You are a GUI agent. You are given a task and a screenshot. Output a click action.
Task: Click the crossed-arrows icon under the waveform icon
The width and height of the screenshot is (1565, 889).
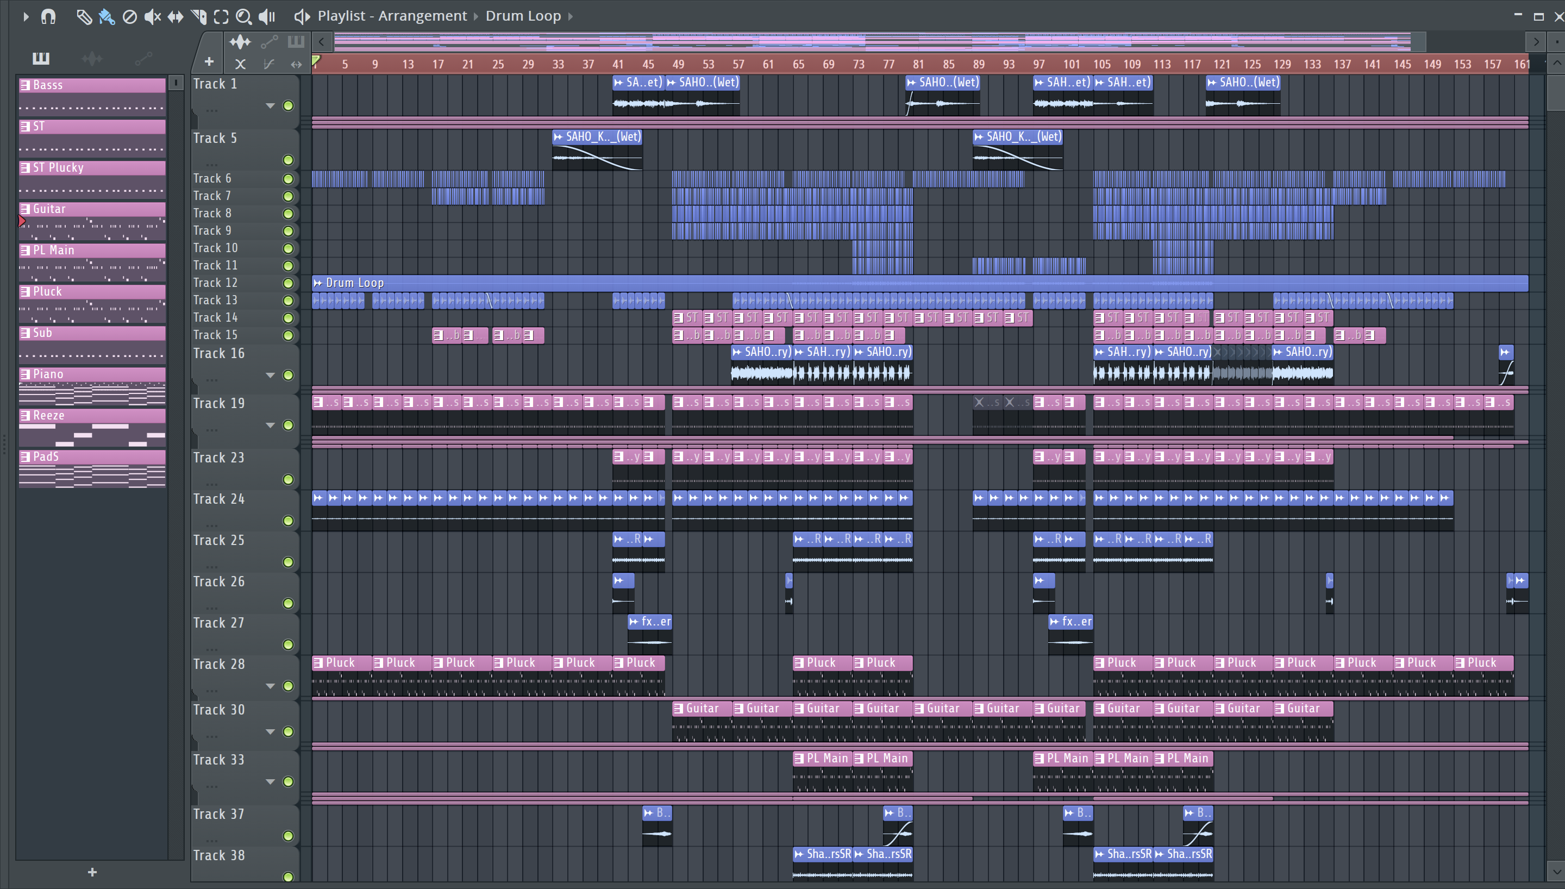(241, 64)
